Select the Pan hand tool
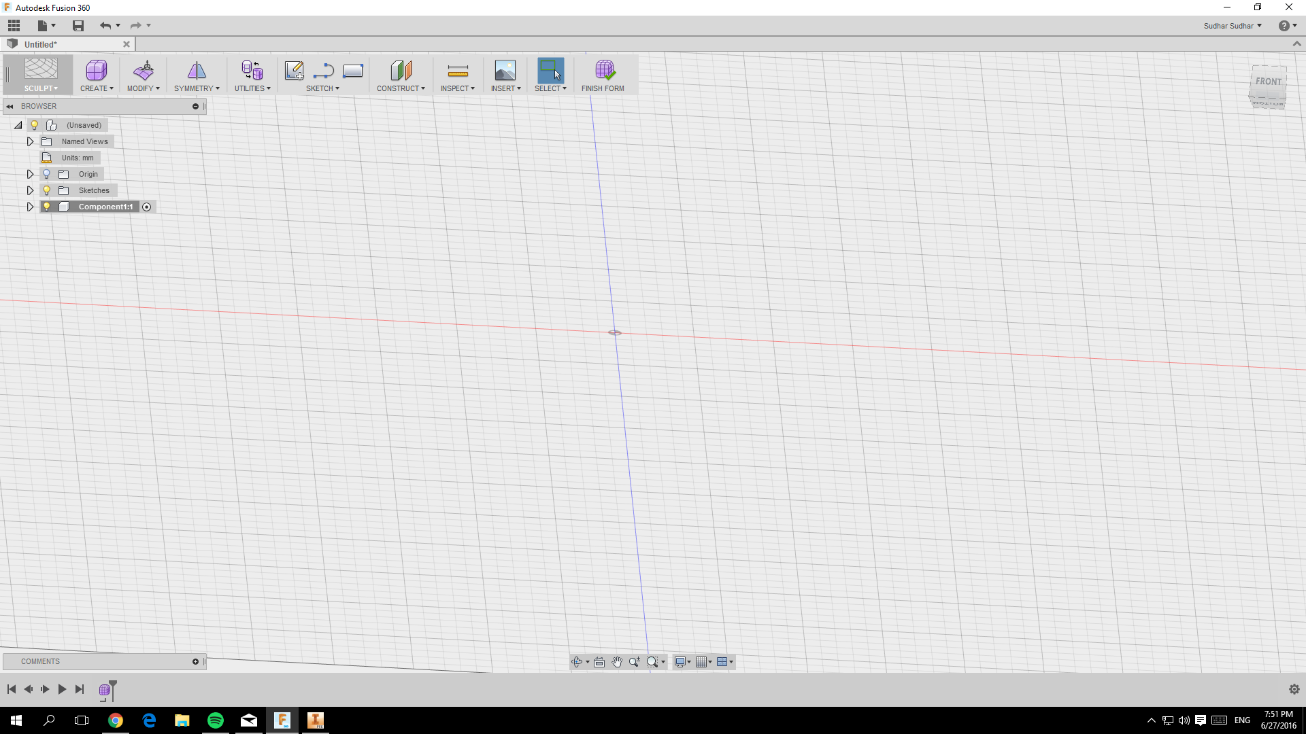 pos(617,662)
